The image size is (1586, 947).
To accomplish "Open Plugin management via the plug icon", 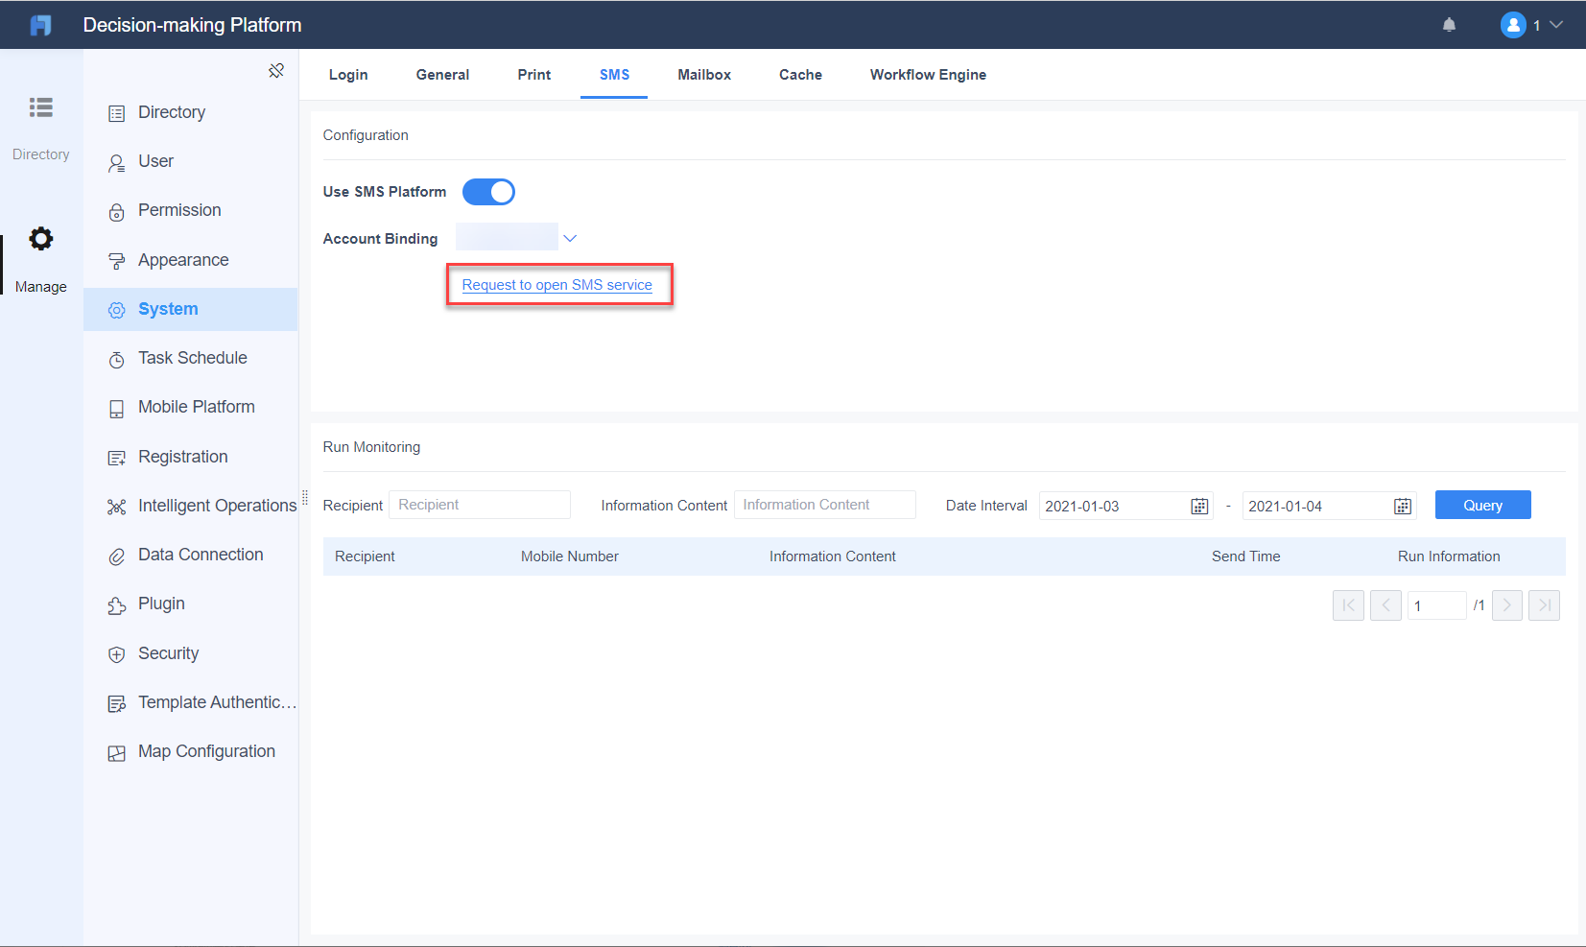I will click(x=117, y=604).
